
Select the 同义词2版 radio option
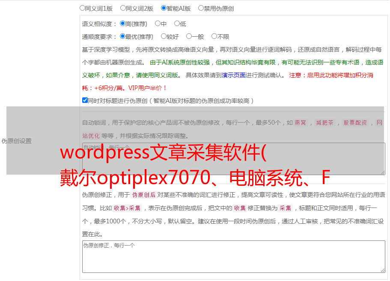123,8
